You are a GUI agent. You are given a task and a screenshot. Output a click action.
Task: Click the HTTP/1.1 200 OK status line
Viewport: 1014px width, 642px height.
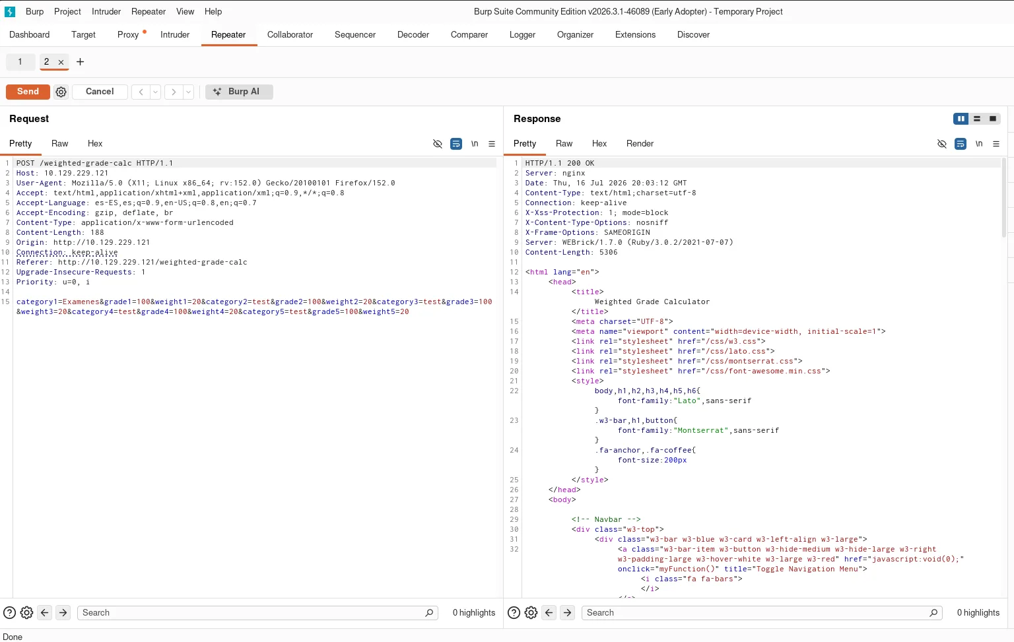[x=560, y=163]
